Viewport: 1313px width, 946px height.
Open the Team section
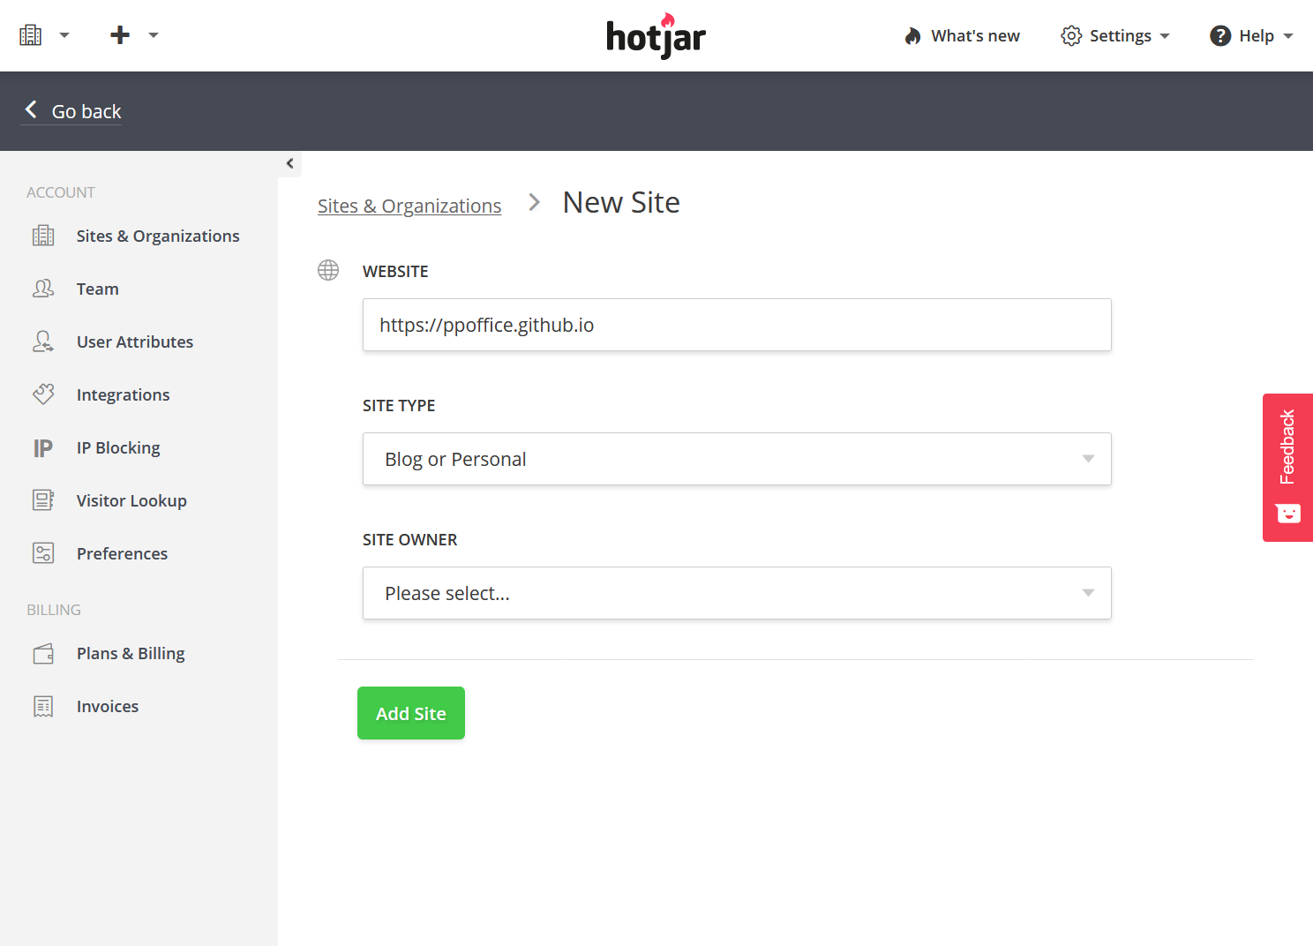pos(98,289)
